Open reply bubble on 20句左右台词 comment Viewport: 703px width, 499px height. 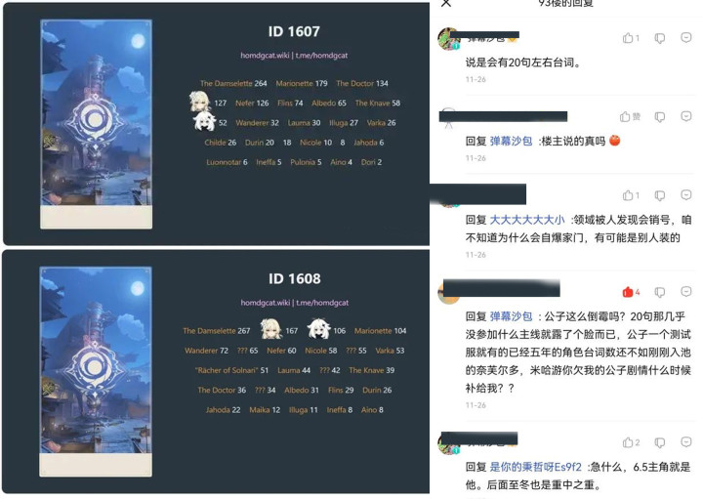[686, 38]
